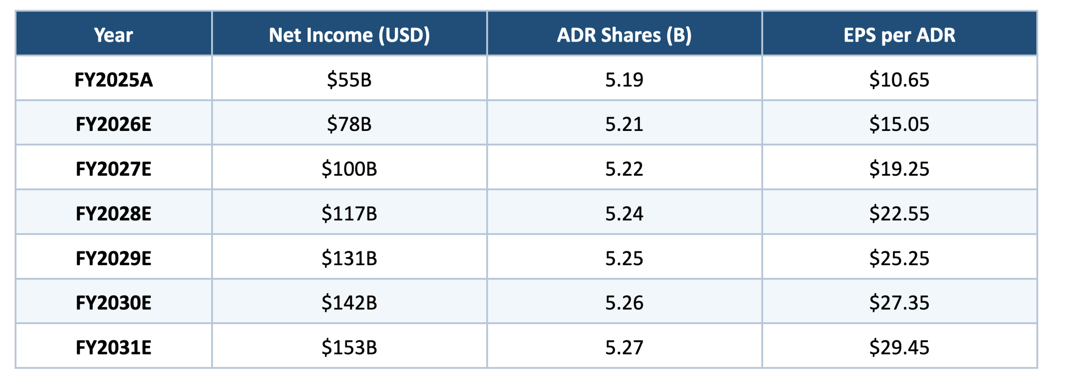Image resolution: width=1066 pixels, height=392 pixels.
Task: Click the ADR Shares (B) header
Action: point(624,35)
